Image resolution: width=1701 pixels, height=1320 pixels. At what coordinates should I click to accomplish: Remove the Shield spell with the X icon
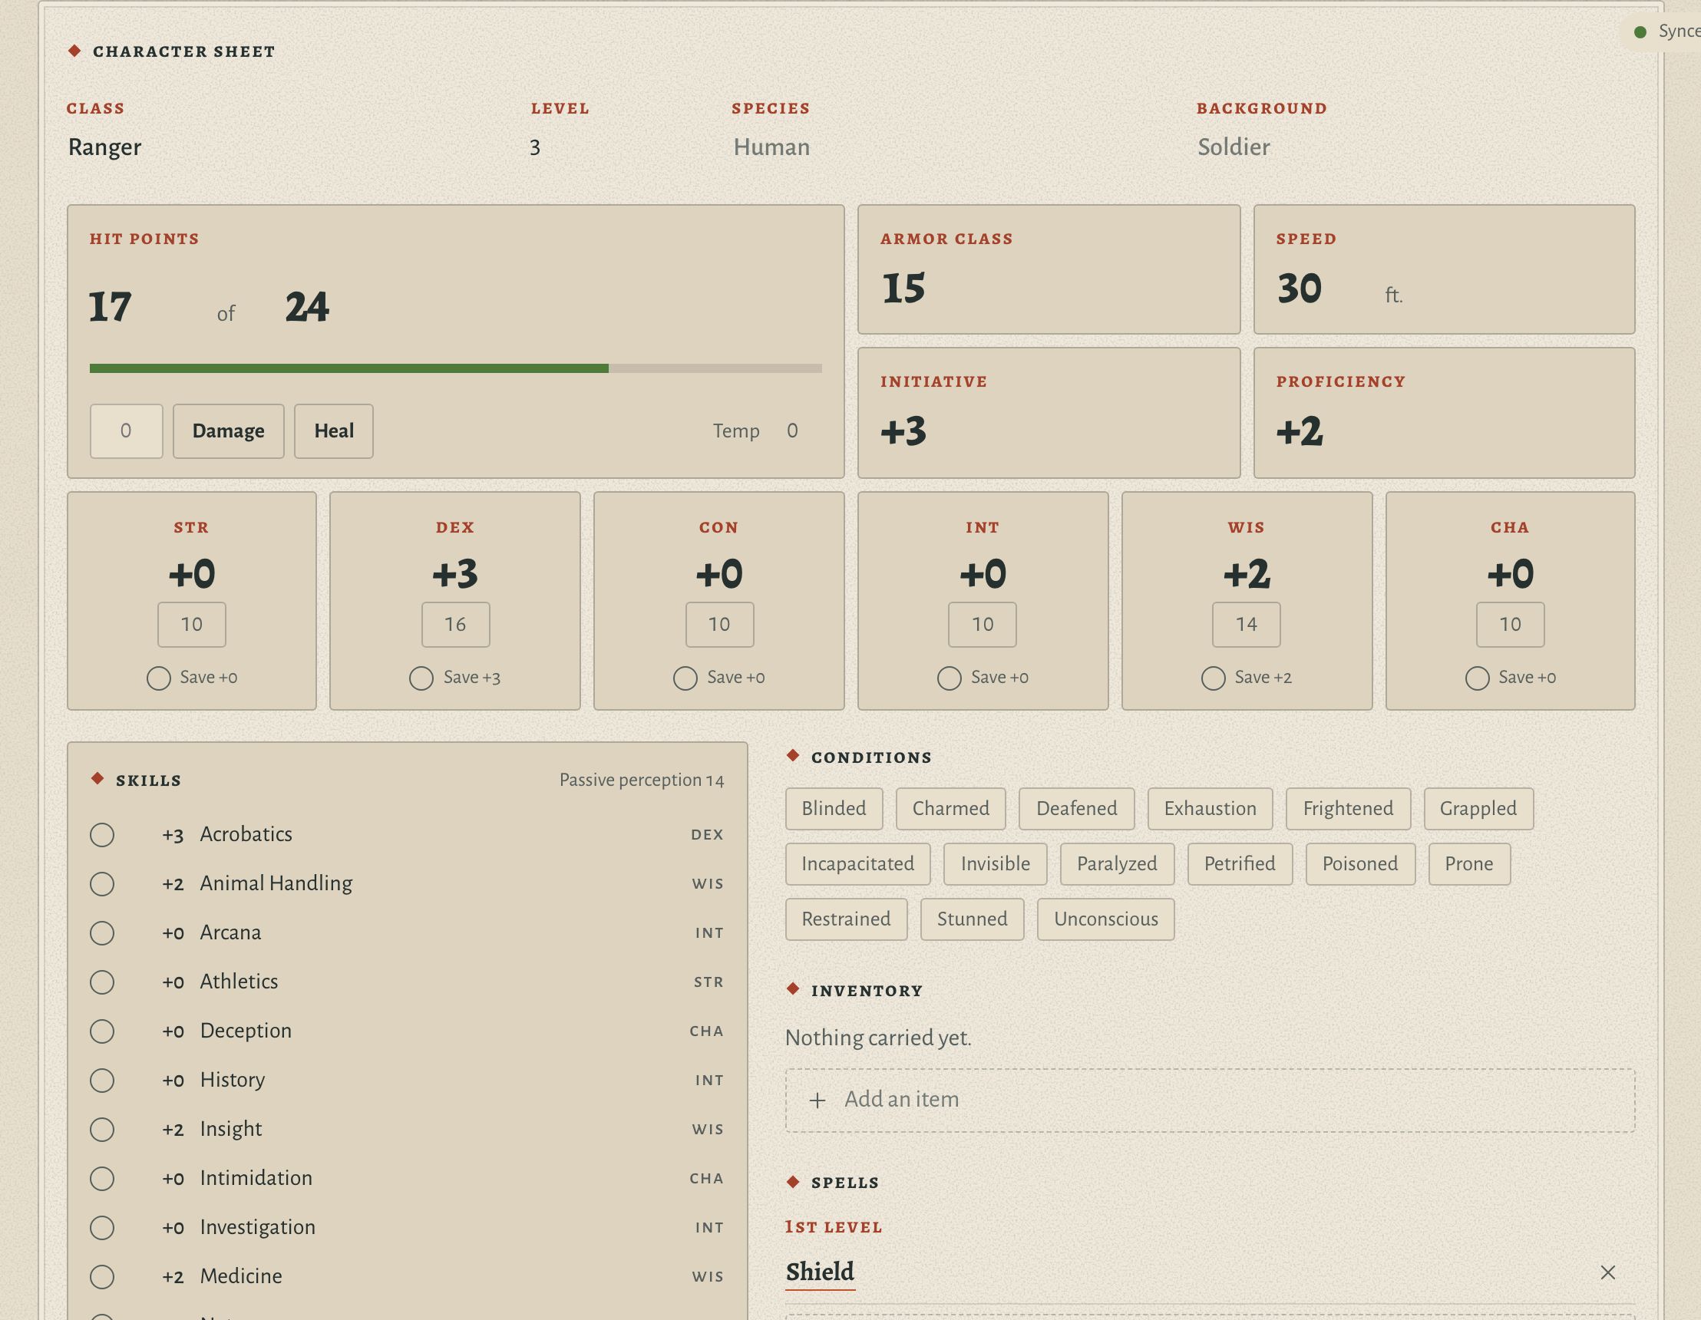click(x=1607, y=1272)
